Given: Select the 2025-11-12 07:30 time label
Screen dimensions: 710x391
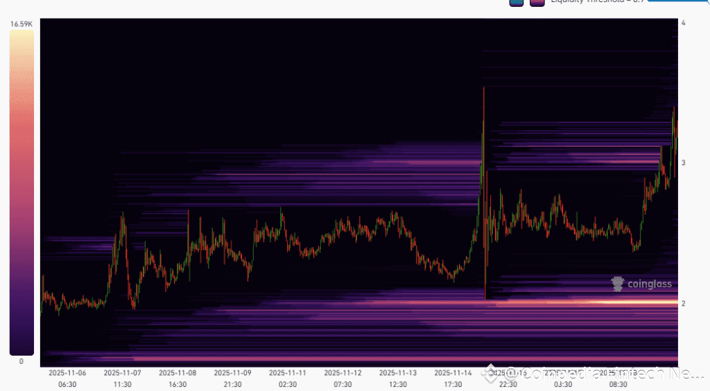Looking at the screenshot, I should pyautogui.click(x=343, y=379).
